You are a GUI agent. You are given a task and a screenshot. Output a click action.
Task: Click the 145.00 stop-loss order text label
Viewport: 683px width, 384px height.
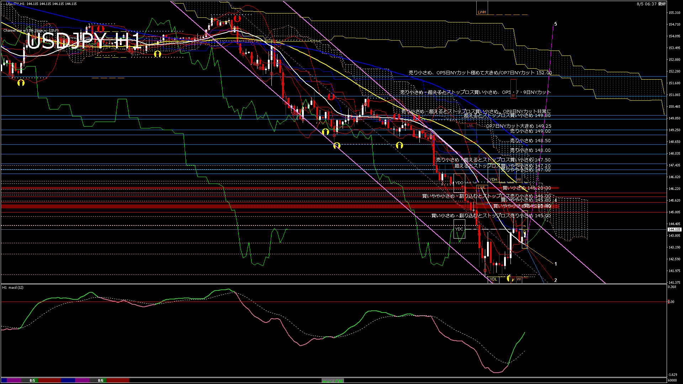click(x=491, y=216)
